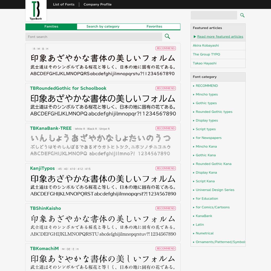271x271 pixels.
Task: Select Display types category
Action: (207, 121)
